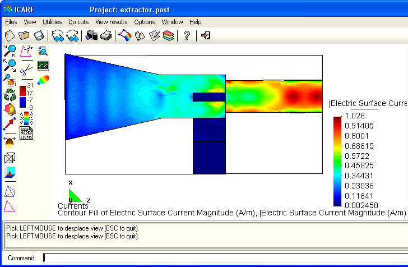Click the legend value 0.91405
This screenshot has height=267, width=408.
(359, 126)
